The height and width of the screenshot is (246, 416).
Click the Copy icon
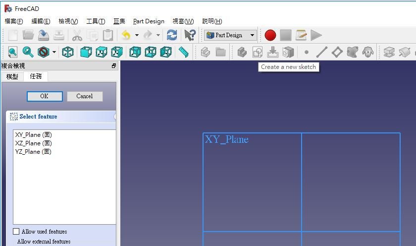coord(92,35)
